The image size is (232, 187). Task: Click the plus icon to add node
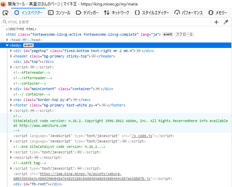pyautogui.click(x=216, y=22)
